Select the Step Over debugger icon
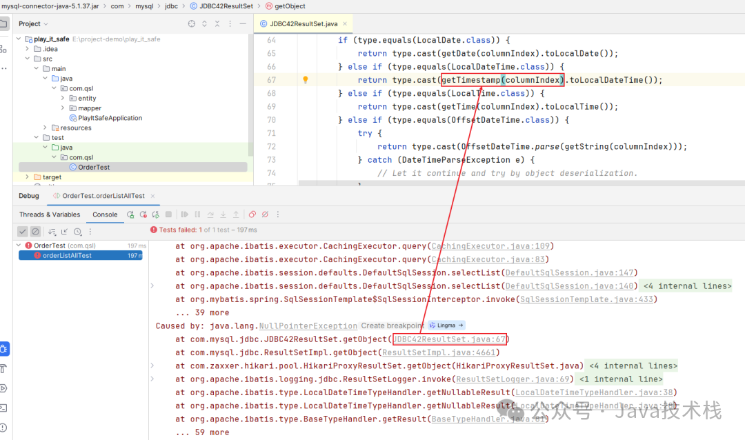The height and width of the screenshot is (440, 745). 211,214
